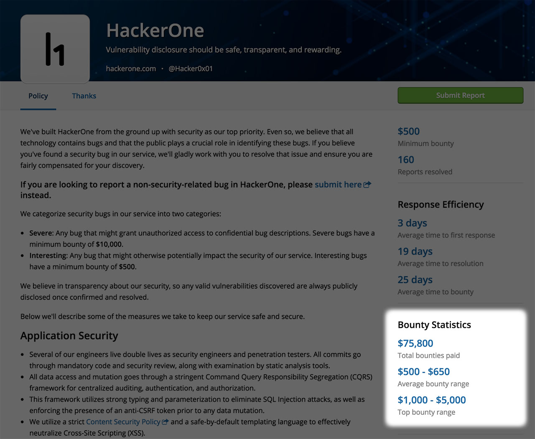Click the Submit Report button
535x439 pixels.
pyautogui.click(x=460, y=95)
